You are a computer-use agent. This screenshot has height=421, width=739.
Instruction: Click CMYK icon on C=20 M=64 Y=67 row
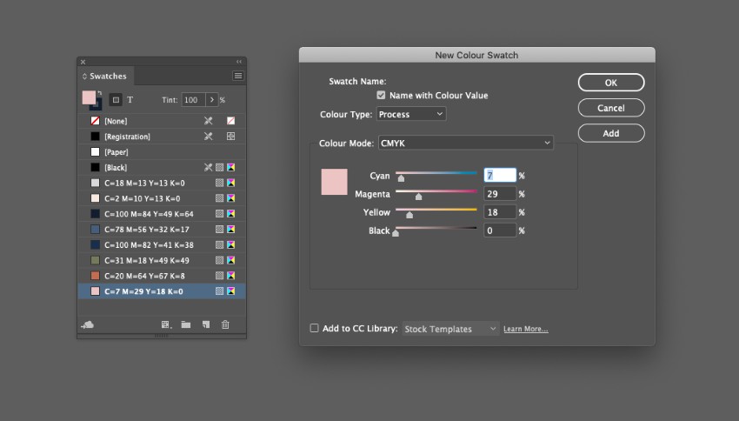click(x=231, y=276)
